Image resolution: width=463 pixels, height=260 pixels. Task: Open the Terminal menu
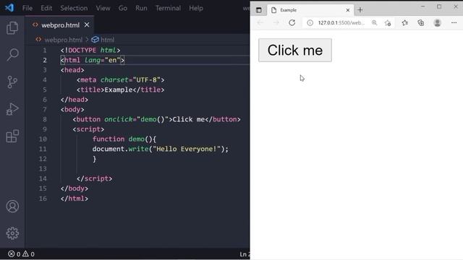(168, 8)
